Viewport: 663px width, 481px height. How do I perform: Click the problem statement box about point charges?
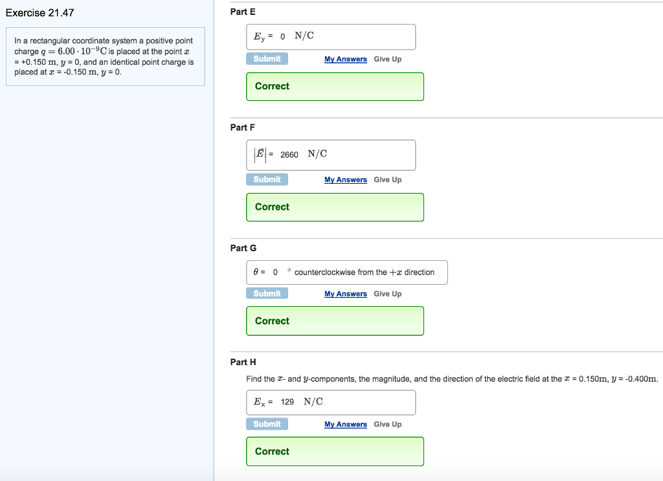click(x=105, y=56)
